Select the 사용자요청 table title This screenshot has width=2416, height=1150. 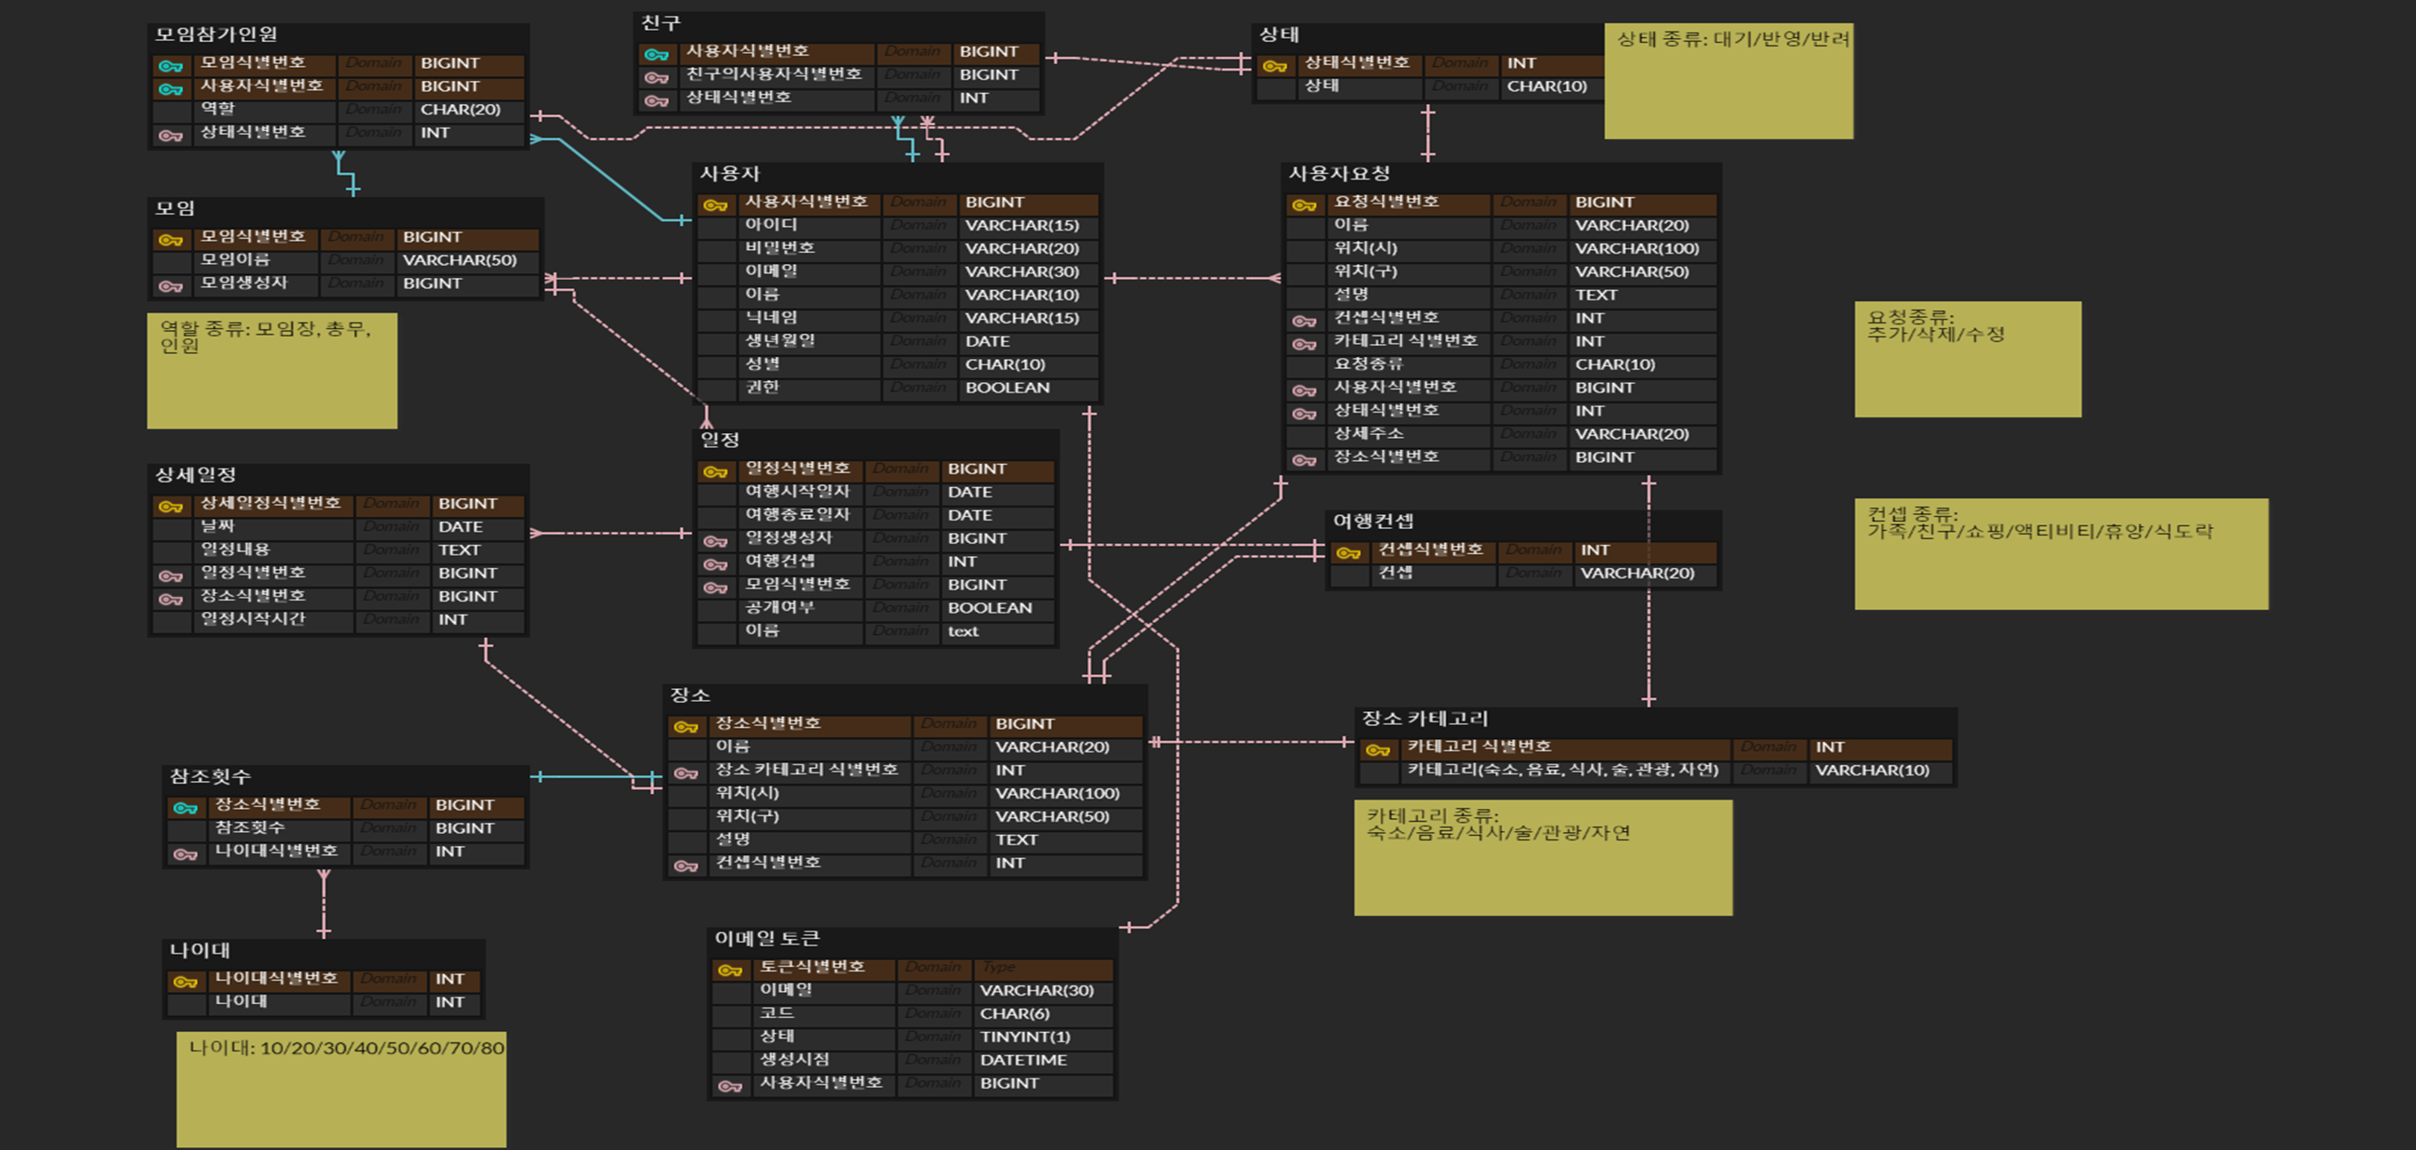click(x=1338, y=174)
